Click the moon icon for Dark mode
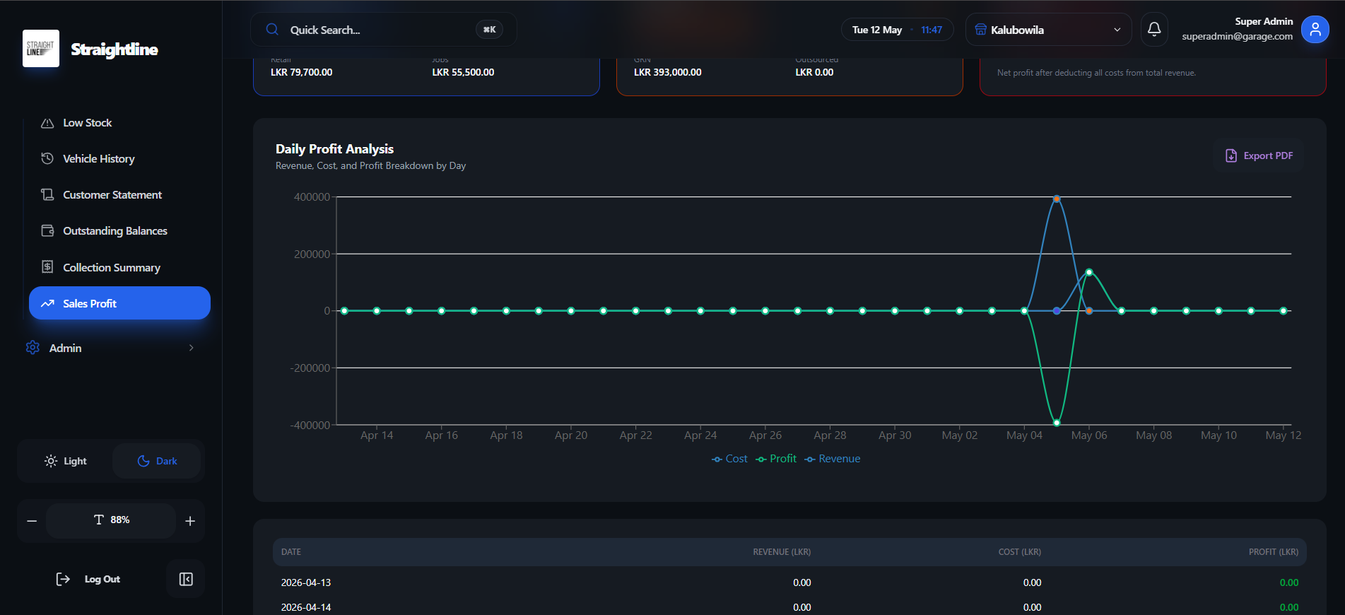 (x=143, y=461)
